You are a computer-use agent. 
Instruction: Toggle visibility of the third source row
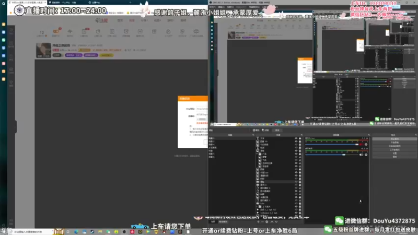point(296,145)
